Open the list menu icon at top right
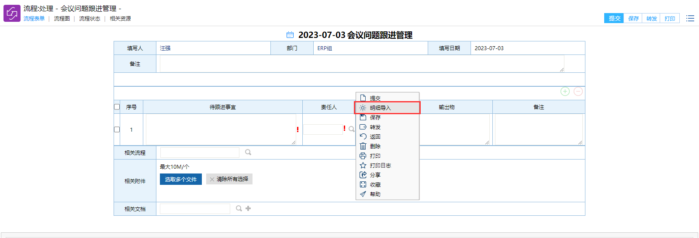Image resolution: width=699 pixels, height=238 pixels. click(x=690, y=18)
